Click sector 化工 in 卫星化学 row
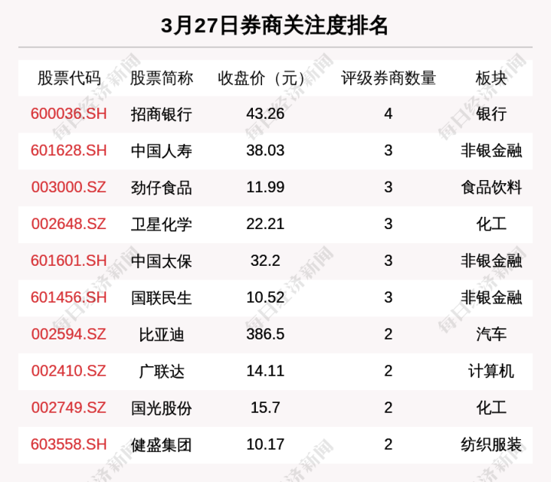This screenshot has height=482, width=551. point(491,224)
